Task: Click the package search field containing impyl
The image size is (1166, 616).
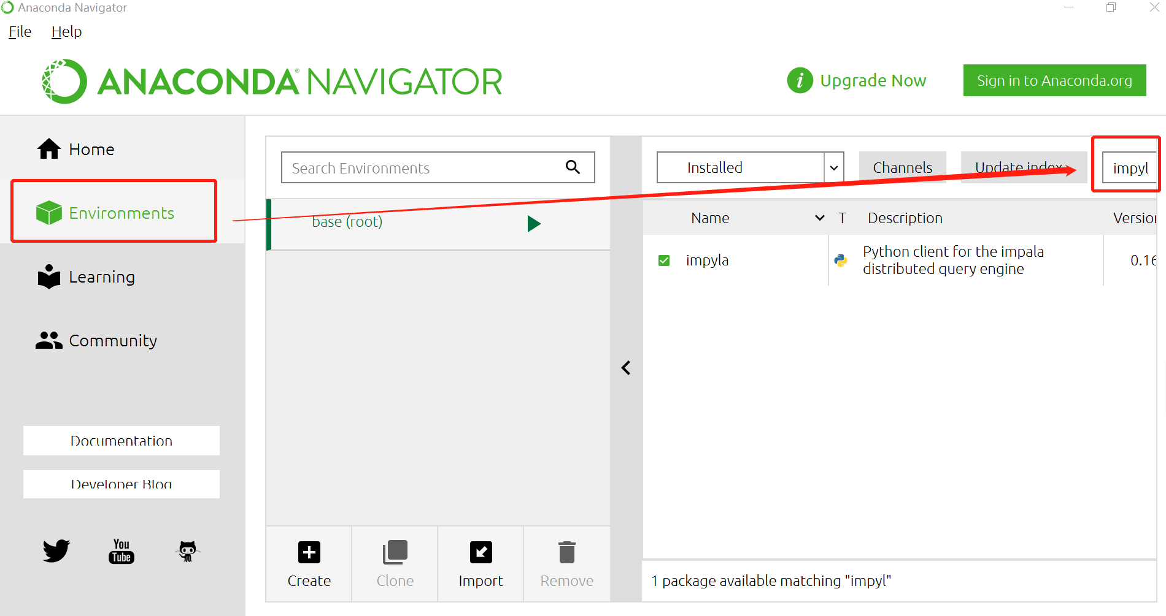Action: tap(1129, 167)
